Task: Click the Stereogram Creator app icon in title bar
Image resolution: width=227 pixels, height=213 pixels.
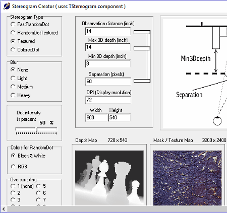Action: pos(7,7)
